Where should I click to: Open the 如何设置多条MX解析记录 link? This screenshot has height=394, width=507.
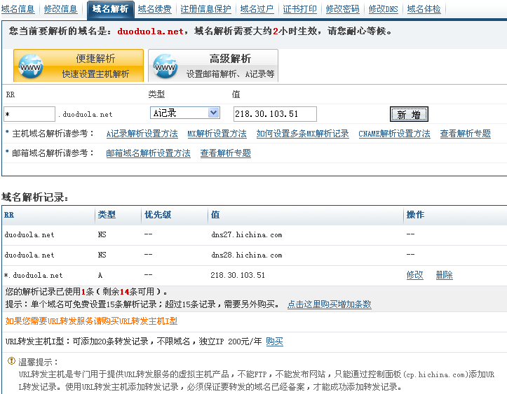click(x=302, y=134)
